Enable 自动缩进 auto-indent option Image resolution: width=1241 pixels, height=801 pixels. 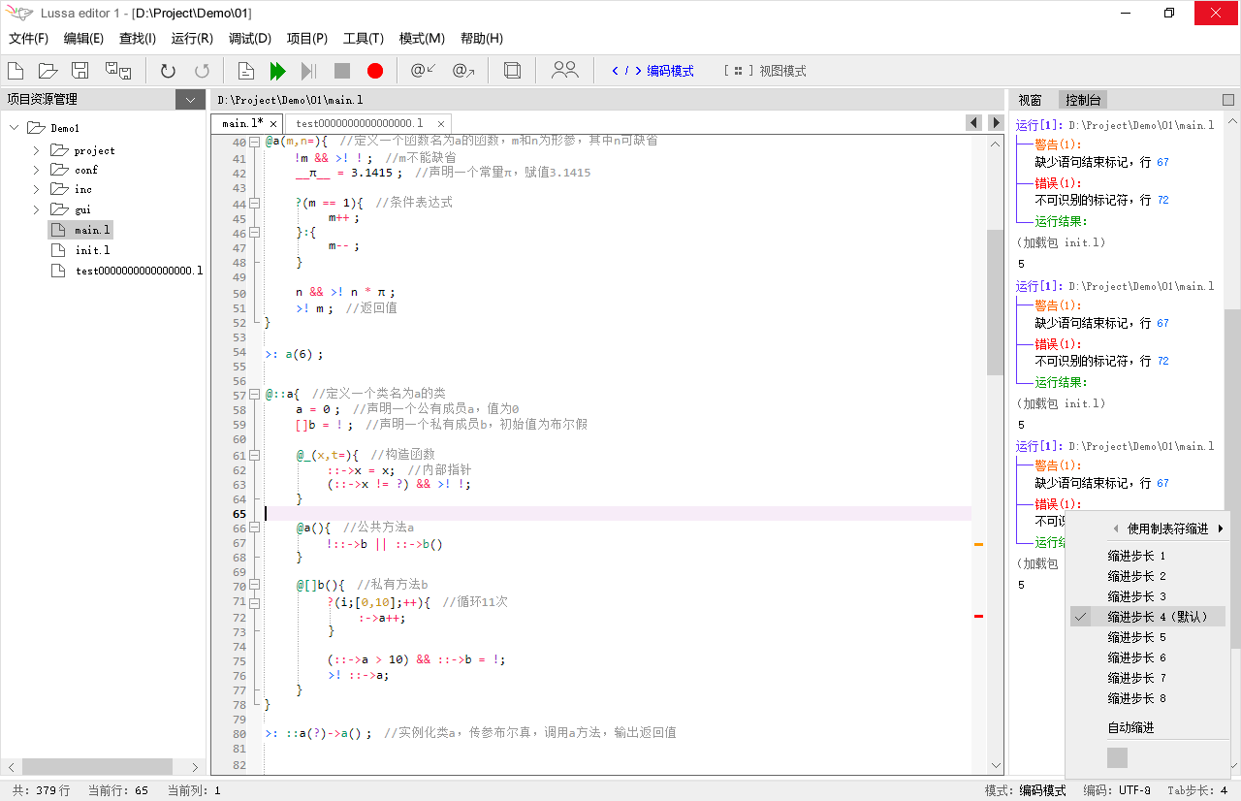click(x=1130, y=727)
